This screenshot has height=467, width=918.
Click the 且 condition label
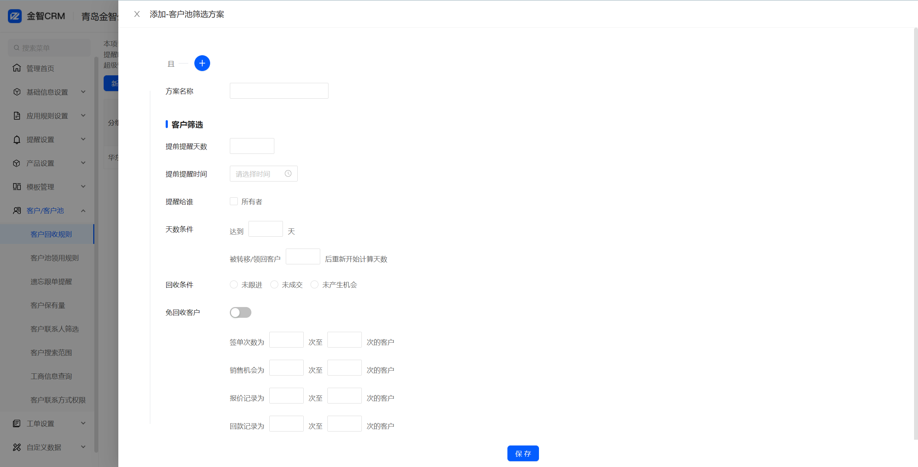coord(171,64)
